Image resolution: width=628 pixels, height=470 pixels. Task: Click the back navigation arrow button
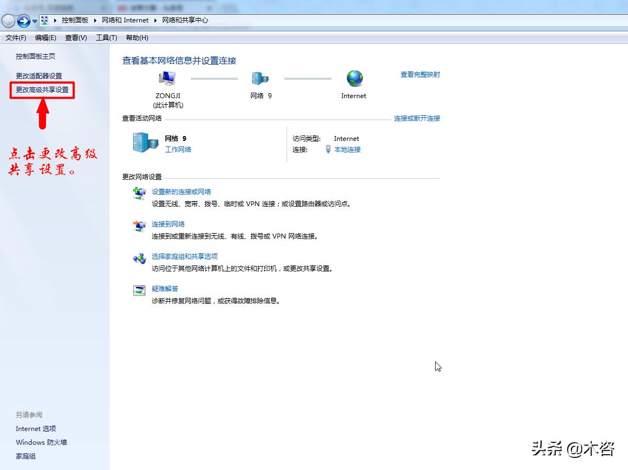(x=8, y=20)
